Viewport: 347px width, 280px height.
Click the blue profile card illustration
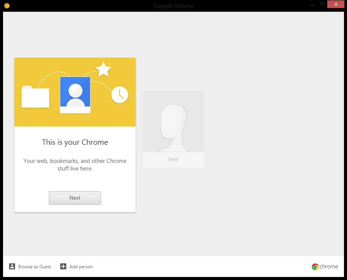coord(75,95)
